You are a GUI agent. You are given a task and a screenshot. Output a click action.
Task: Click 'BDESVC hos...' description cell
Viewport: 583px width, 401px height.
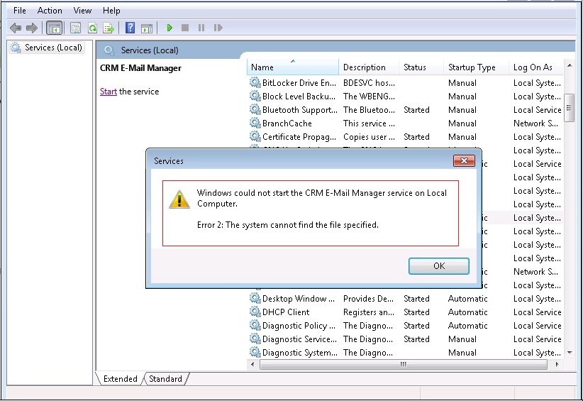coord(369,82)
